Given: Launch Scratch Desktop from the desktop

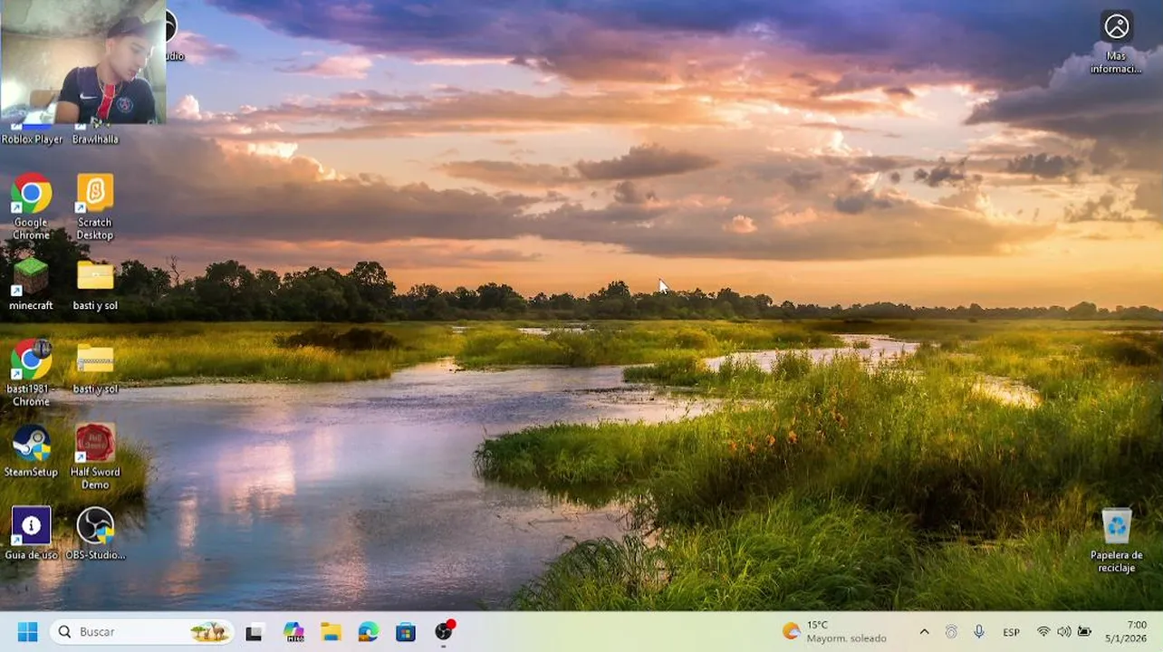Looking at the screenshot, I should 94,205.
